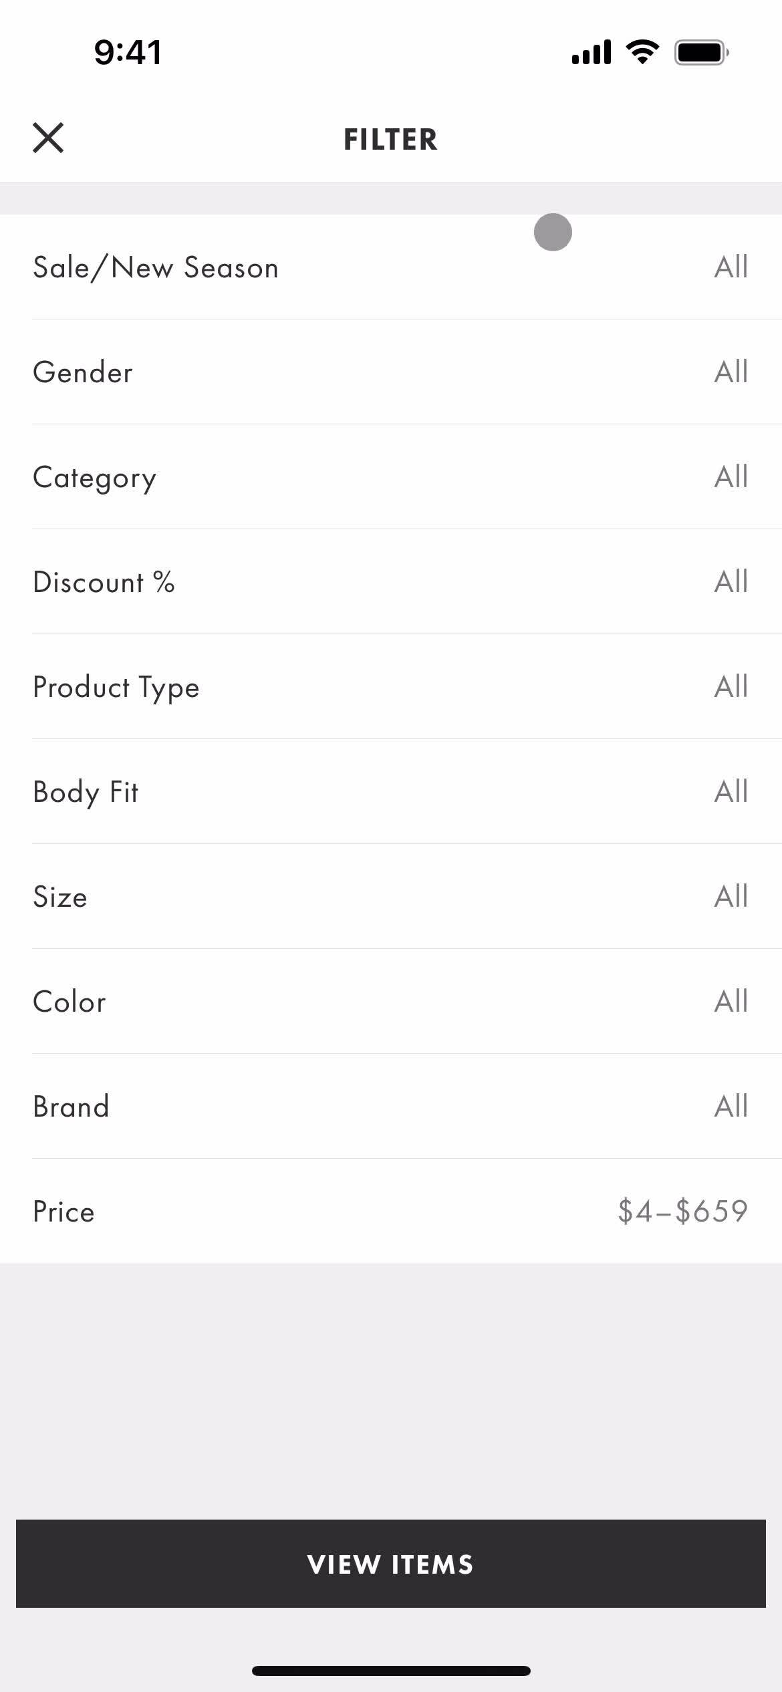Tap the Wi-Fi status icon

[x=642, y=51]
